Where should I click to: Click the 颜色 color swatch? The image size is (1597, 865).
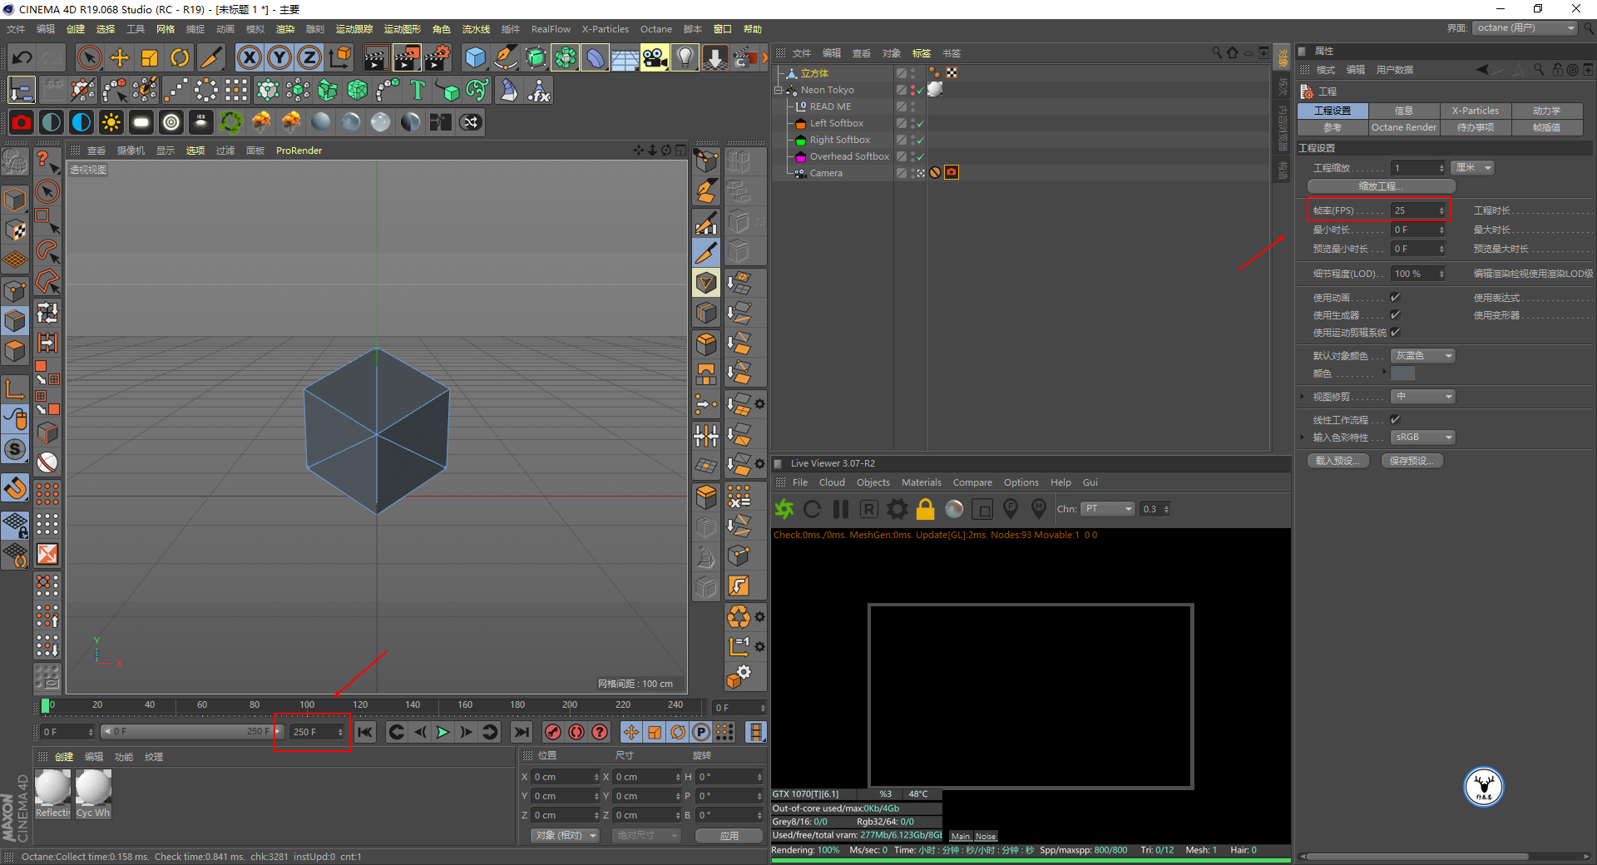[1402, 373]
